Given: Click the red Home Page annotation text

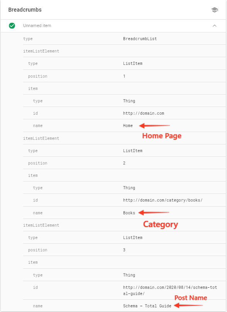Looking at the screenshot, I should point(162,136).
